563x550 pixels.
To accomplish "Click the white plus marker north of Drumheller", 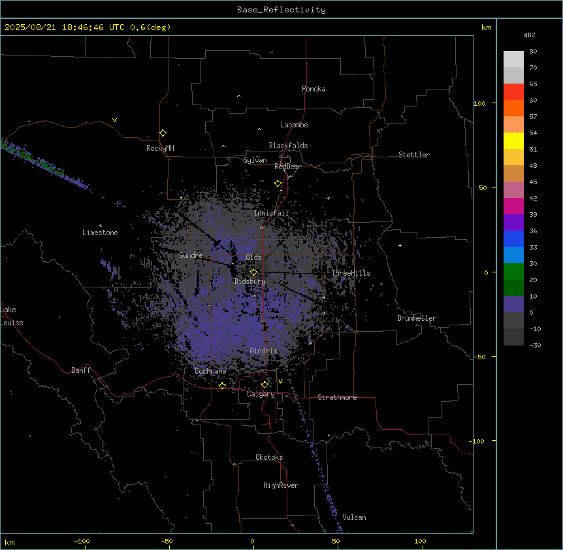I will 400,245.
